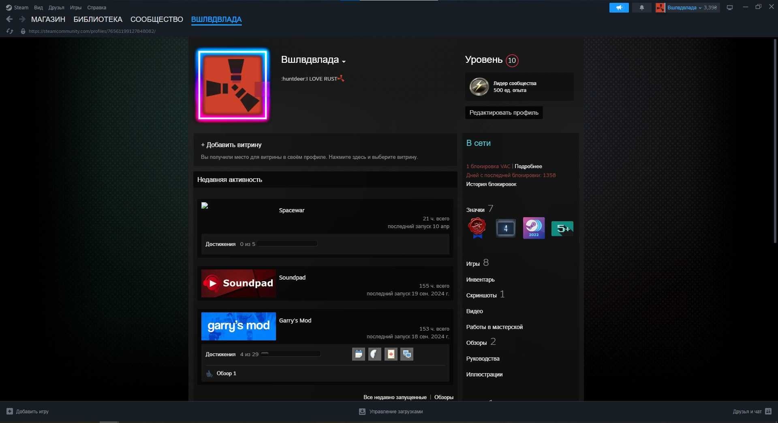The image size is (778, 423).
Task: Expand the Вшлвдвлада name history dropdown
Action: click(344, 62)
